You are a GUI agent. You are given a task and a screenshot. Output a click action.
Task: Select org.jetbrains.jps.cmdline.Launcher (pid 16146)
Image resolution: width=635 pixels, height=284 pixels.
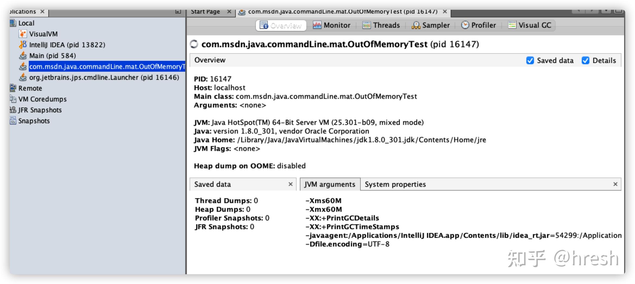point(104,77)
